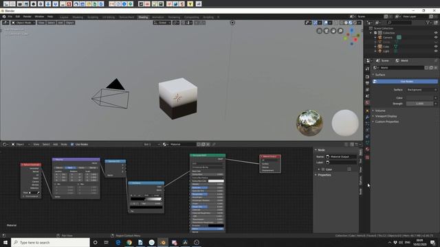Viewport: 440px width, 247px height.
Task: Open the Material properties tab
Action: click(367, 150)
